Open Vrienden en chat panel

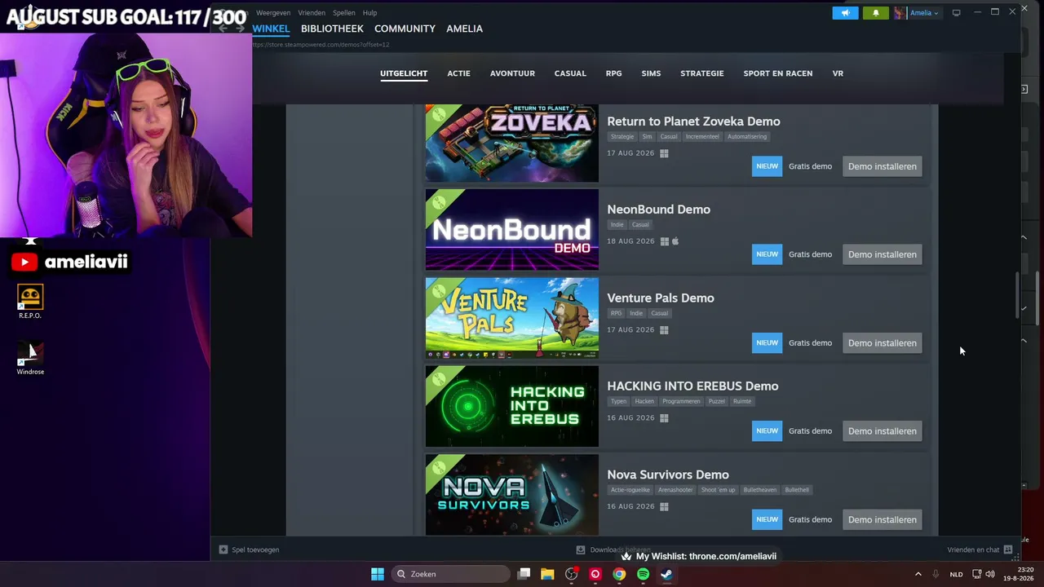click(x=980, y=550)
